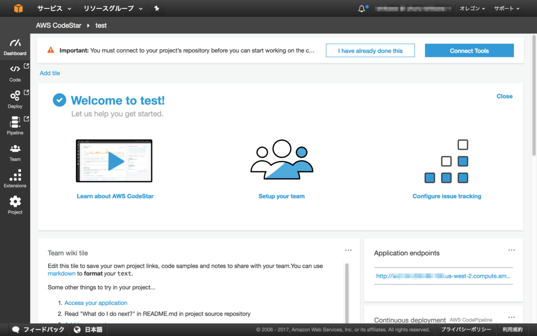Click the Connect Tools button
The width and height of the screenshot is (537, 336).
(469, 50)
